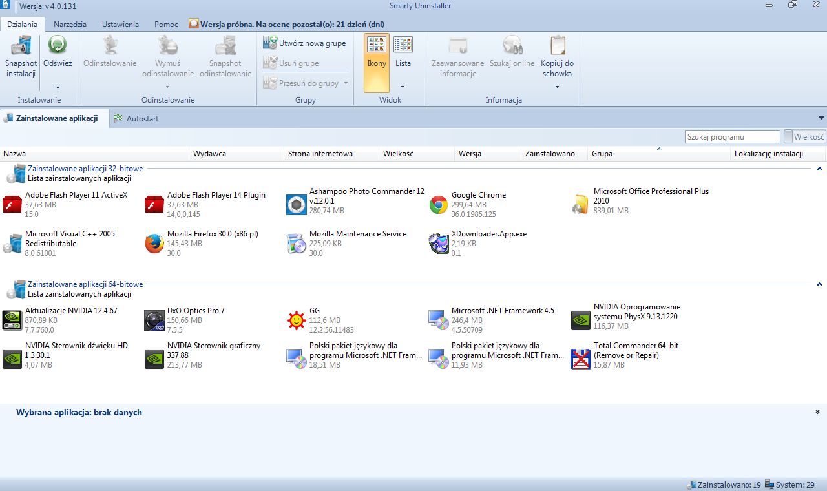Image resolution: width=827 pixels, height=491 pixels.
Task: Collapse the 32-bitowe applications group
Action: (819, 169)
